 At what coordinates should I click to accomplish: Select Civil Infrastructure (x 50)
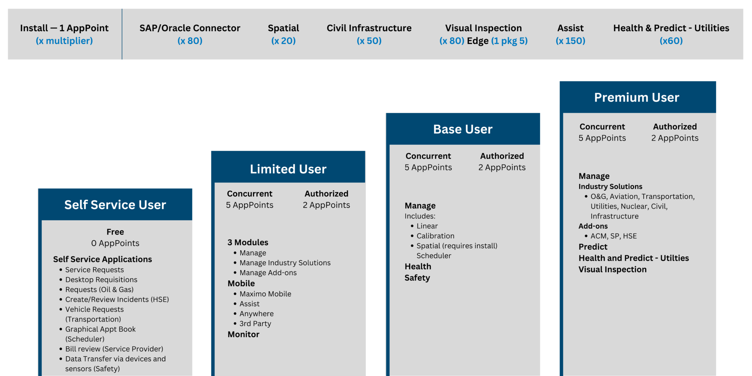pyautogui.click(x=369, y=34)
